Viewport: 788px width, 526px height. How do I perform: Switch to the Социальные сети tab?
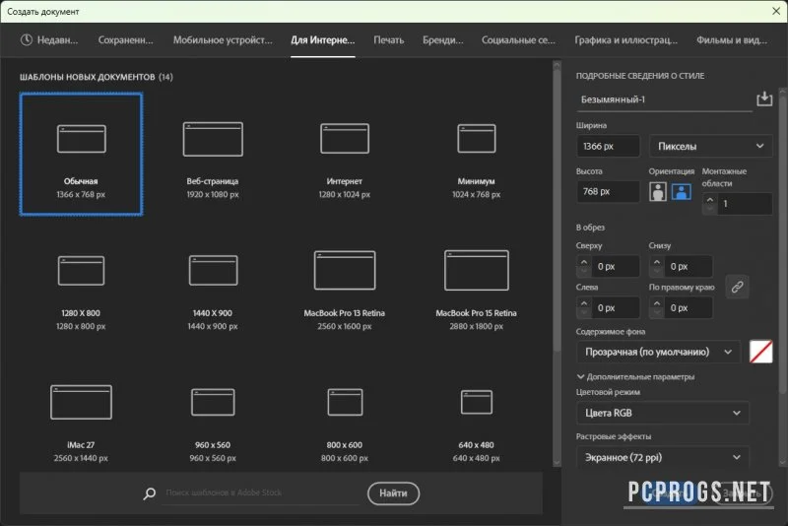(518, 39)
